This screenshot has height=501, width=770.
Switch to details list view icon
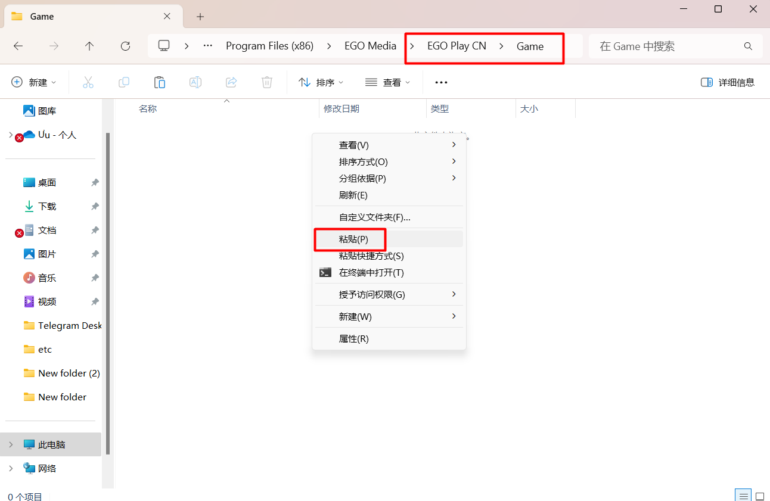click(x=743, y=496)
